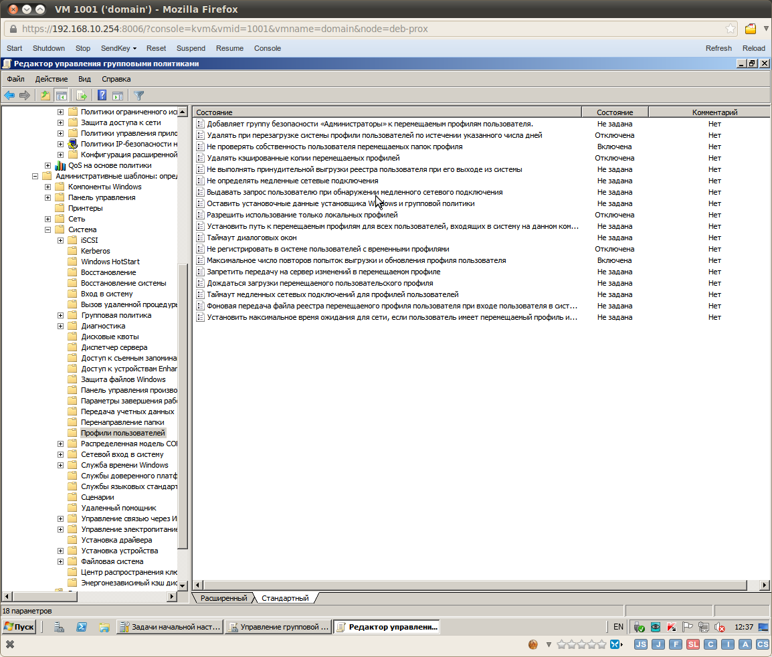Click the red antivirus tray icon
The width and height of the screenshot is (772, 657).
pos(672,627)
